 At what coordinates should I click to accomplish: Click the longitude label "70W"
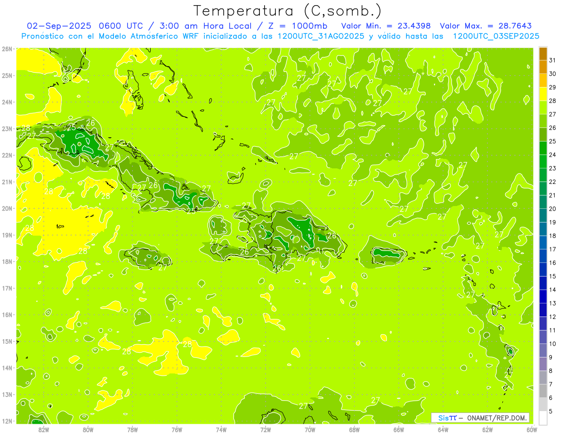click(310, 429)
